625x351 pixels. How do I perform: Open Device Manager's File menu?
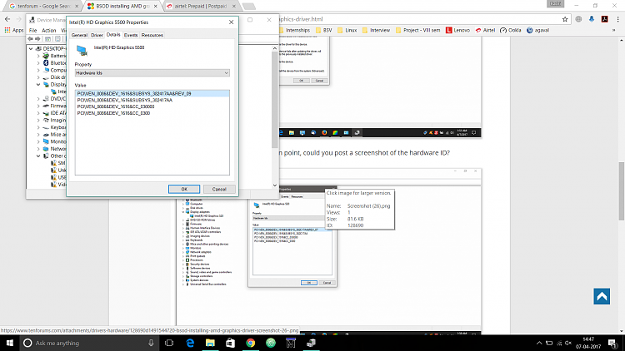coord(33,30)
